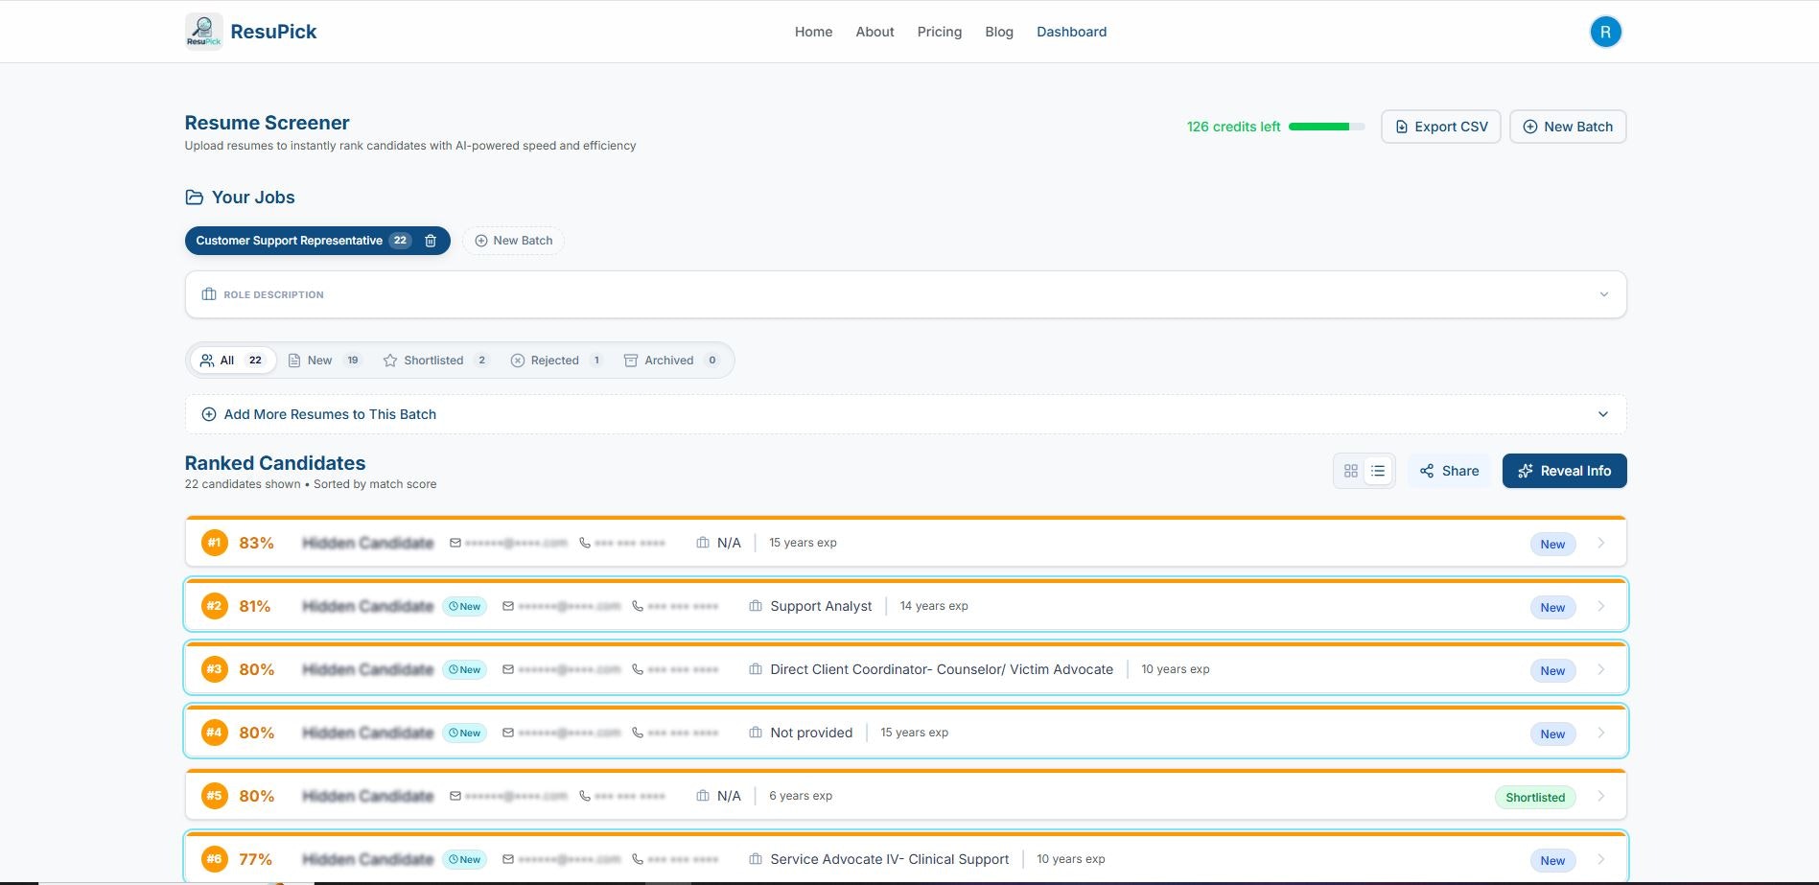
Task: Click the 81% match score
Action: pyautogui.click(x=255, y=606)
